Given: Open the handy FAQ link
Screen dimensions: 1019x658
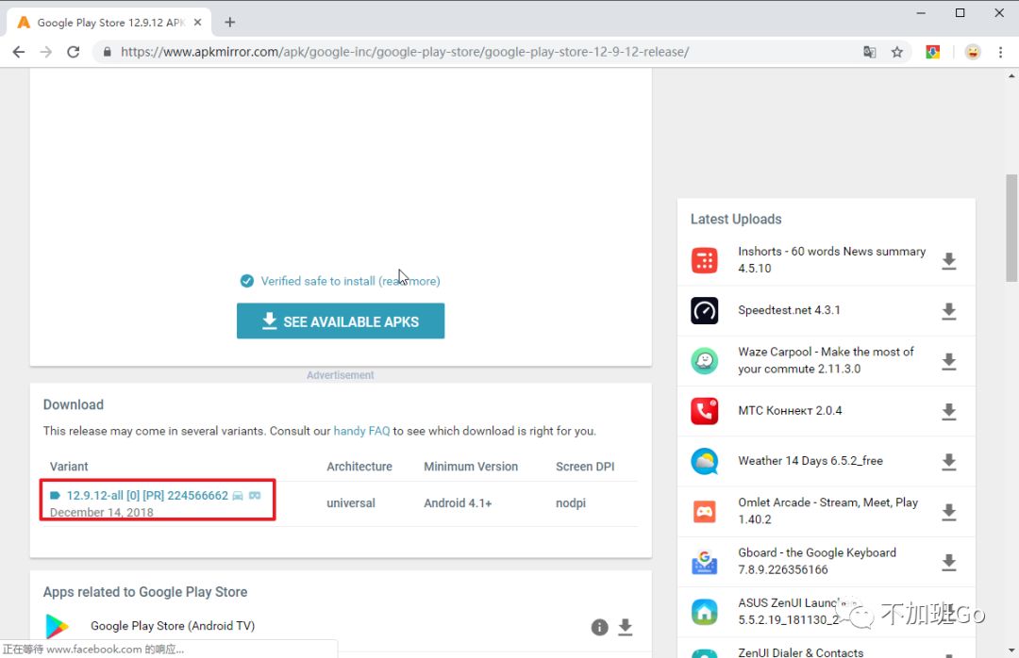Looking at the screenshot, I should point(361,431).
